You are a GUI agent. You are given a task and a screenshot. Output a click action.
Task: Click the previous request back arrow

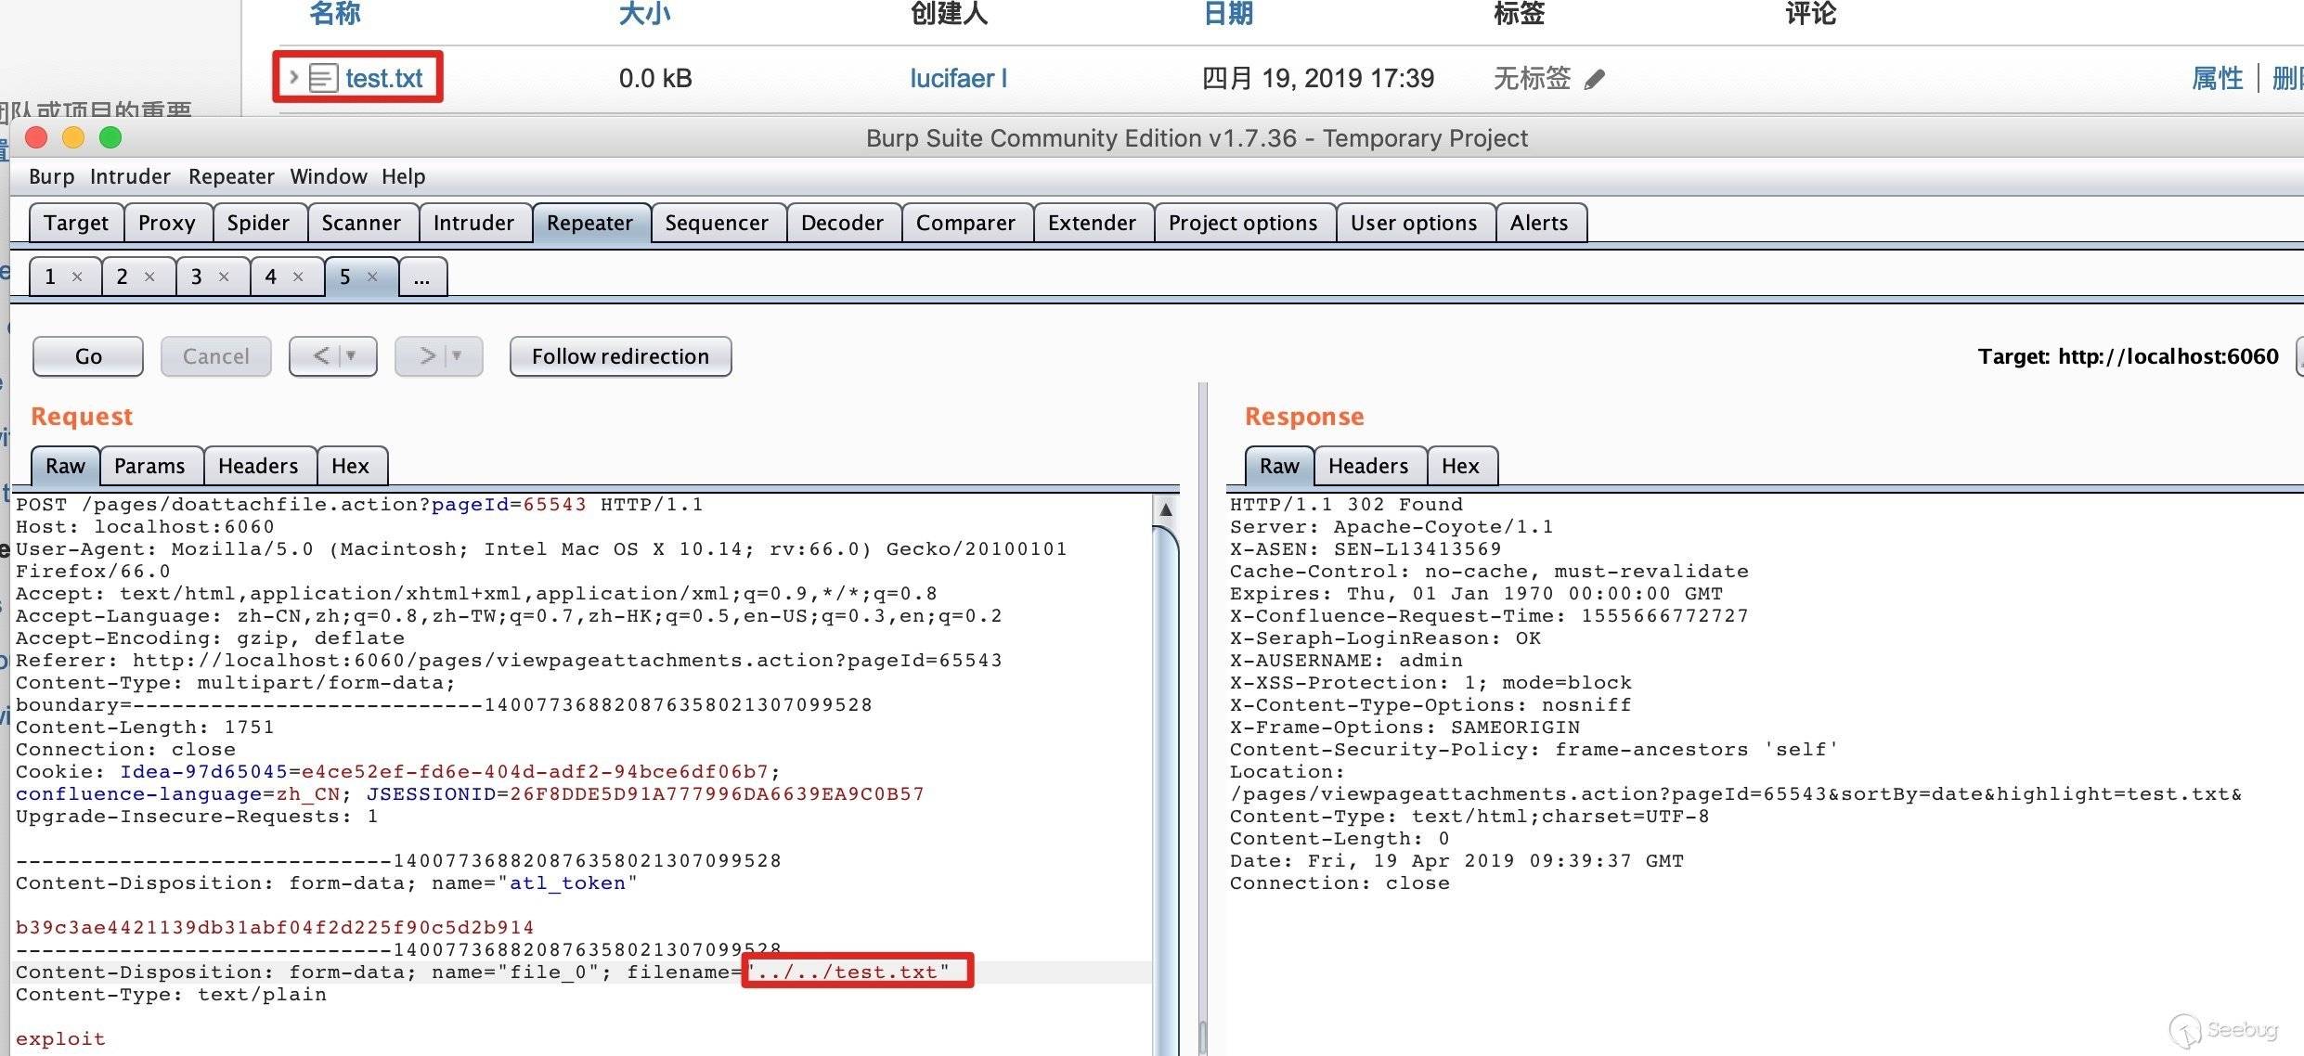[x=321, y=356]
